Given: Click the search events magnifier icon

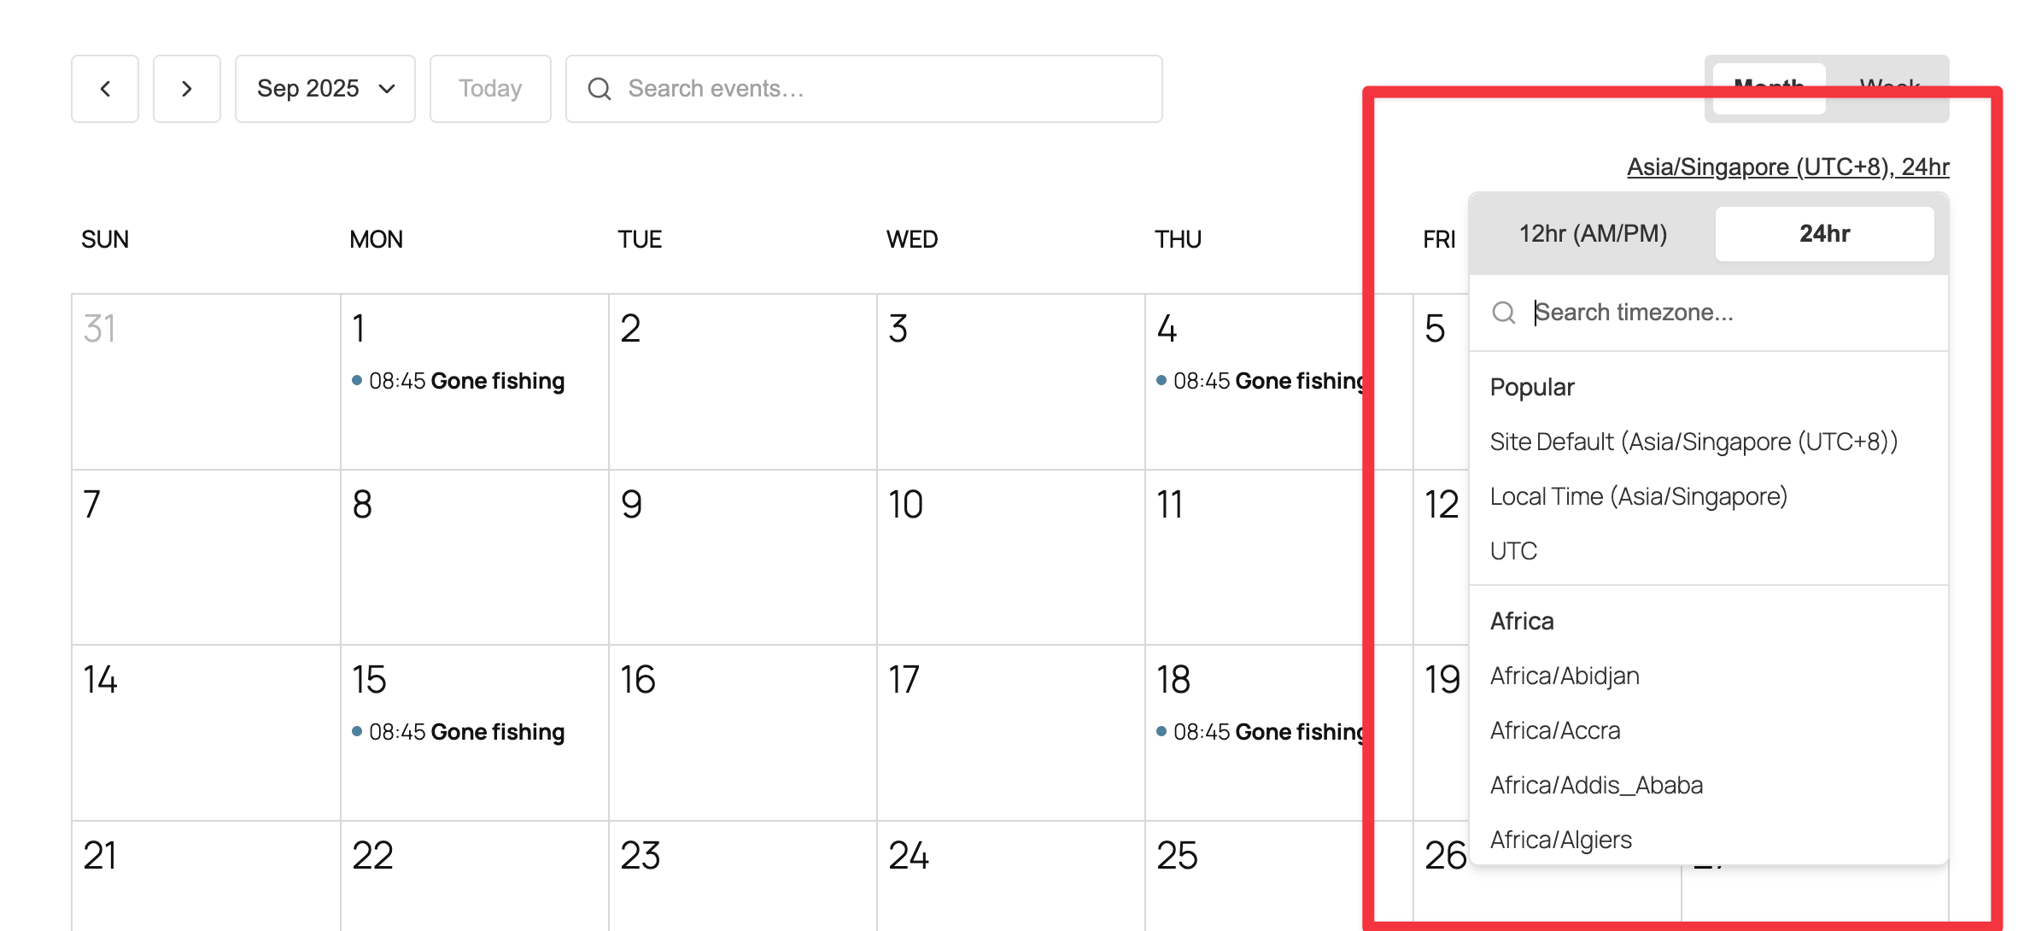Looking at the screenshot, I should 600,89.
